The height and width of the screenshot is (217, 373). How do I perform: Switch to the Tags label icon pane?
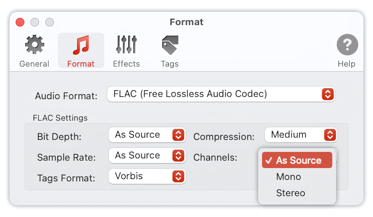pos(169,51)
